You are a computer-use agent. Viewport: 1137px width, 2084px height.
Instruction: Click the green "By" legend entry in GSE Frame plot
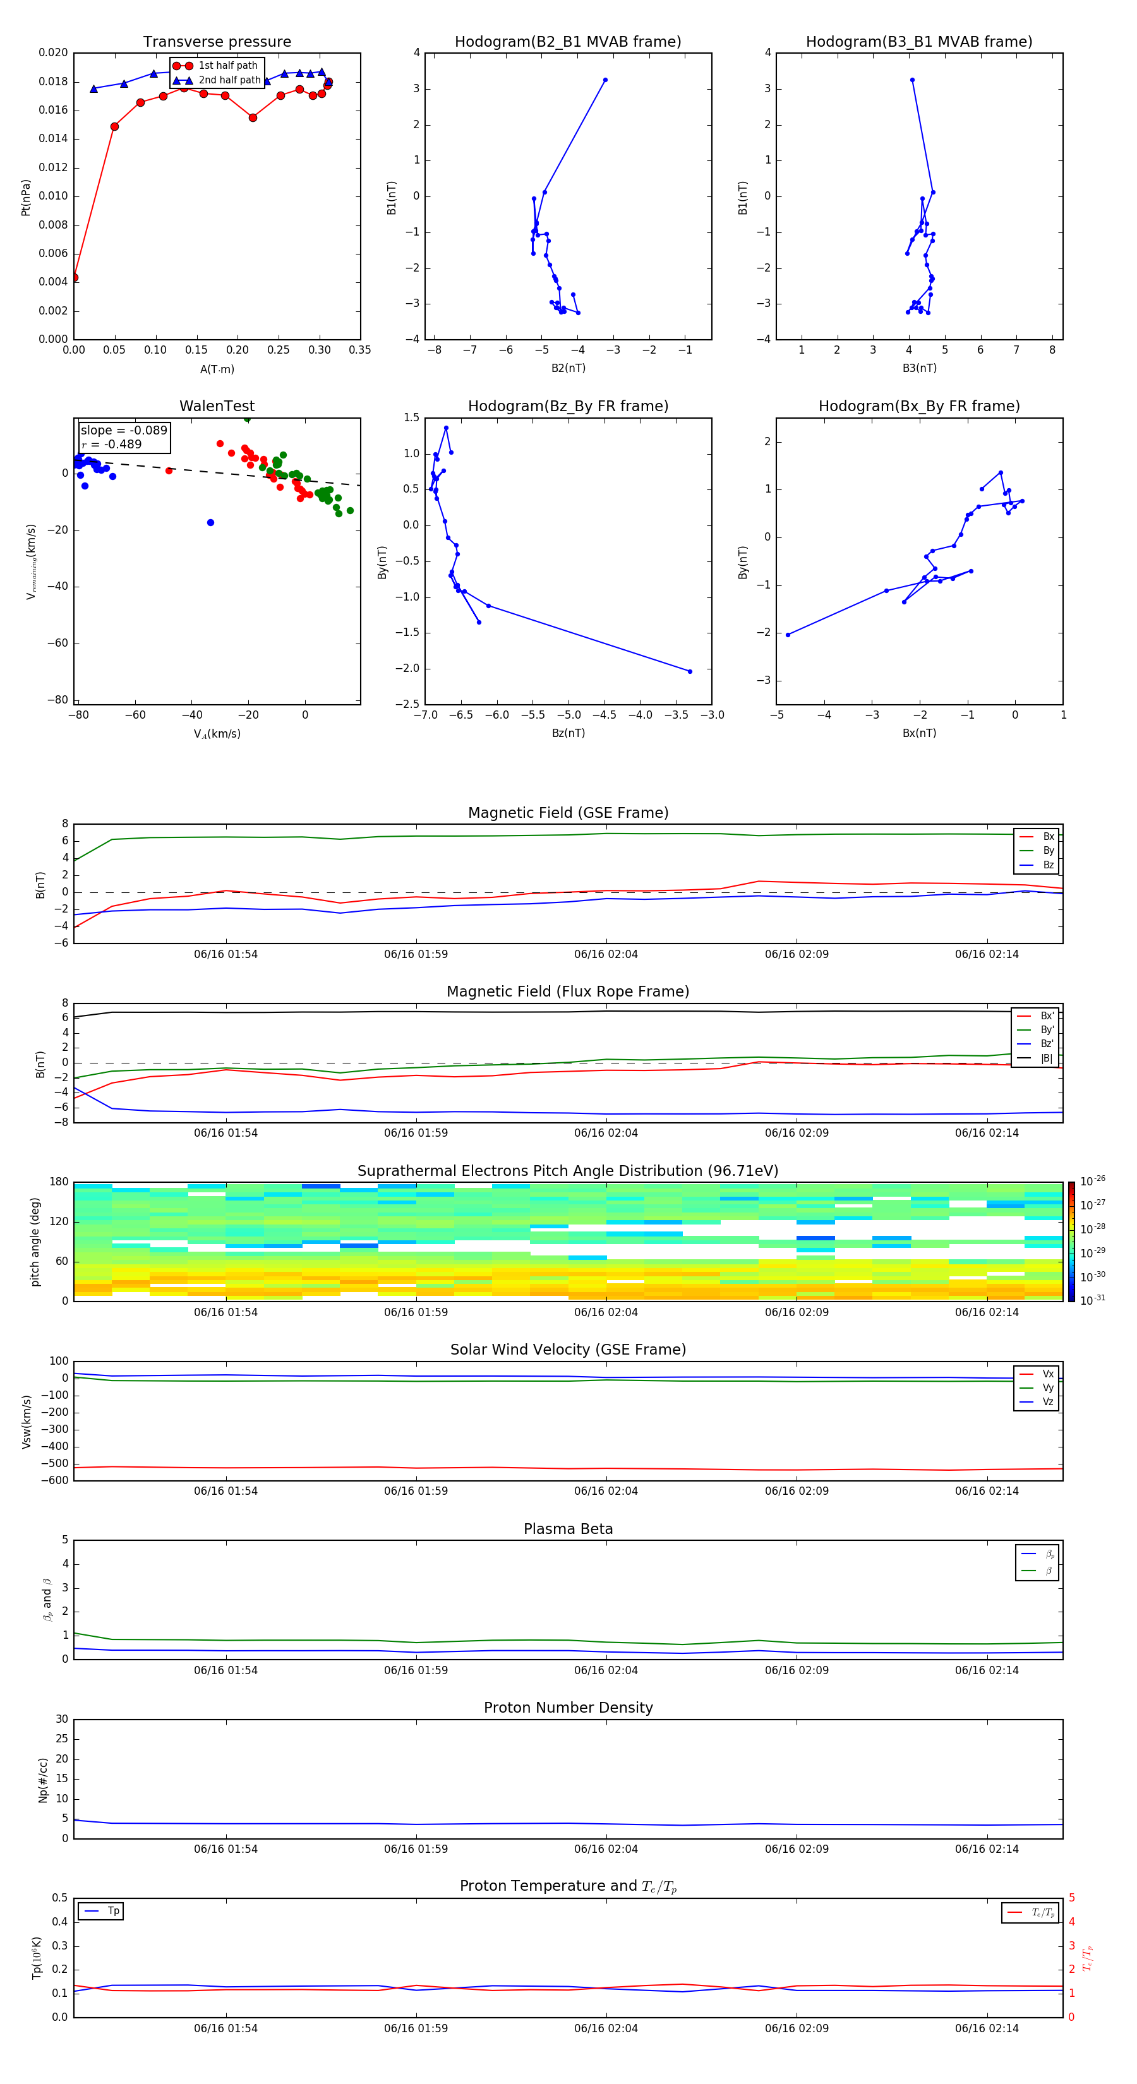(1037, 850)
